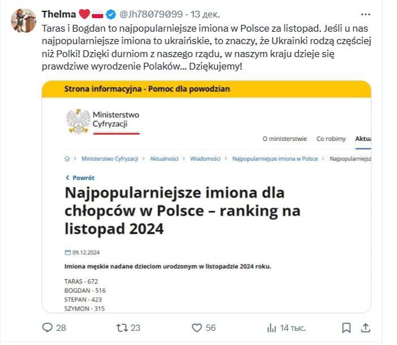Open tweet view analytics icon
This screenshot has width=397, height=345.
271,327
